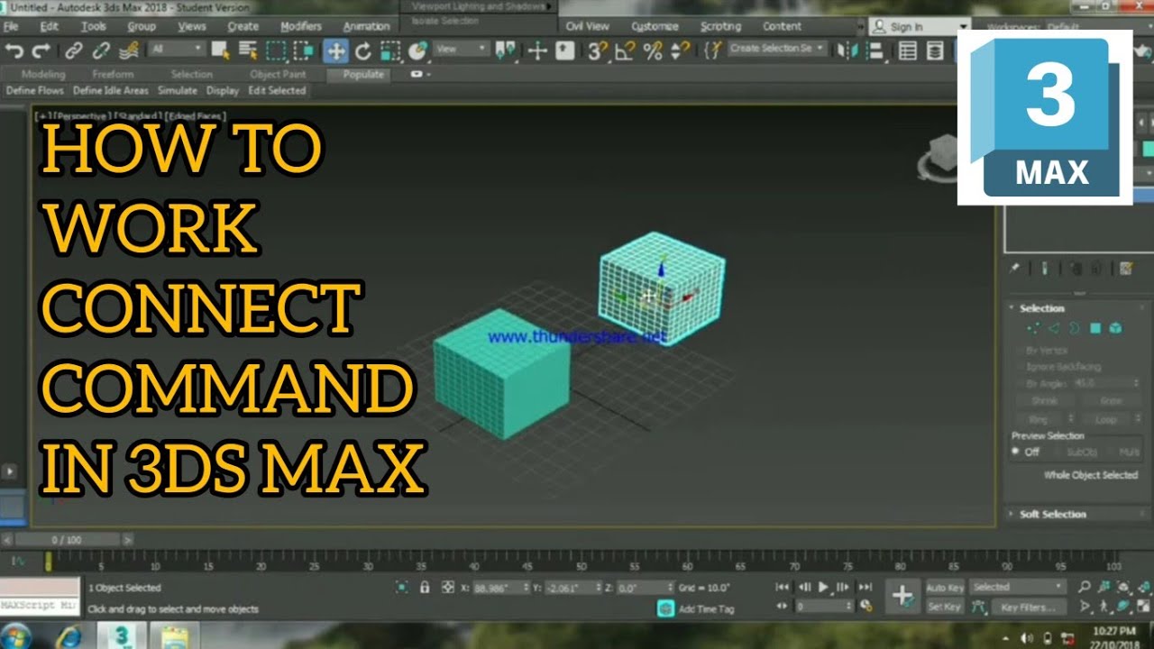The height and width of the screenshot is (649, 1154).
Task: Select Vertex sub-object level icon
Action: click(x=1034, y=328)
